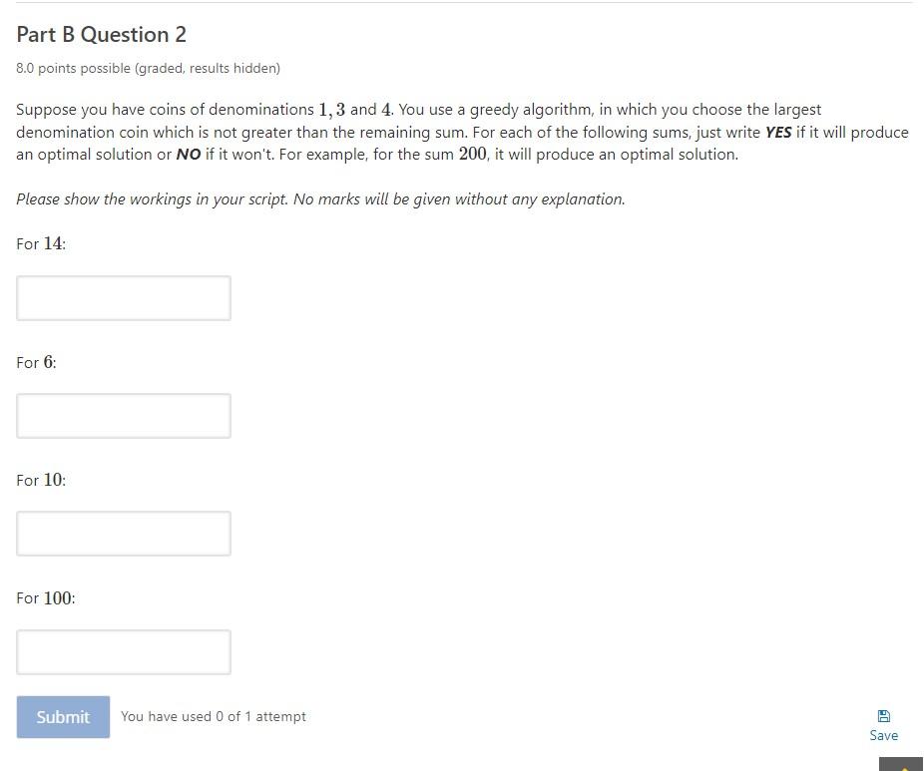Click the points possible text under the title

(x=147, y=68)
